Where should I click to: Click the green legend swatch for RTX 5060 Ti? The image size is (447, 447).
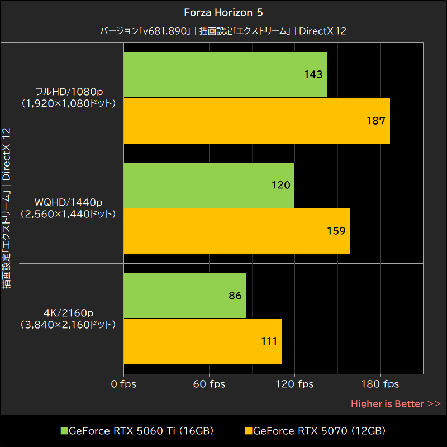click(x=64, y=431)
